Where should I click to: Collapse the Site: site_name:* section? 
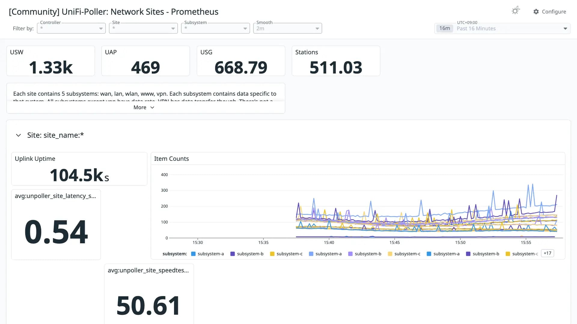[18, 135]
